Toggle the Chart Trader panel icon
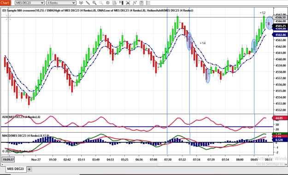This screenshot has width=288, height=175. coord(121,3)
